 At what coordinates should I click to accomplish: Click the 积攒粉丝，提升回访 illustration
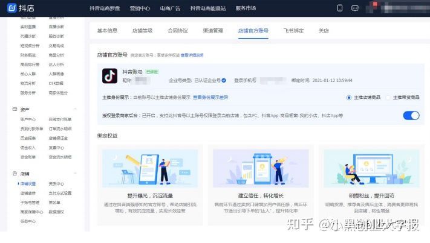(371, 168)
